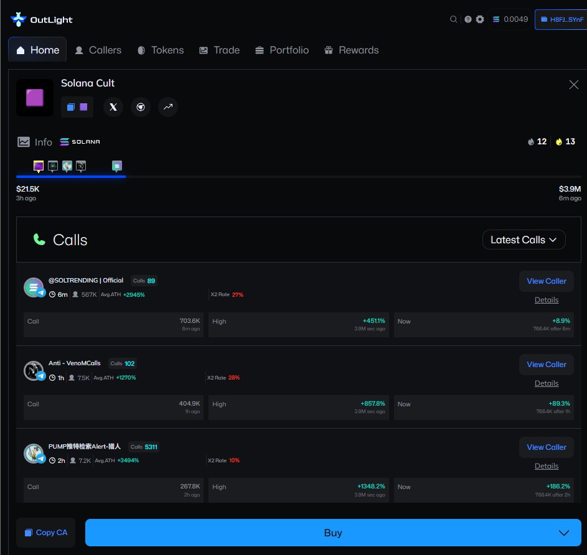Click the Calls 102 badge

pyautogui.click(x=123, y=363)
